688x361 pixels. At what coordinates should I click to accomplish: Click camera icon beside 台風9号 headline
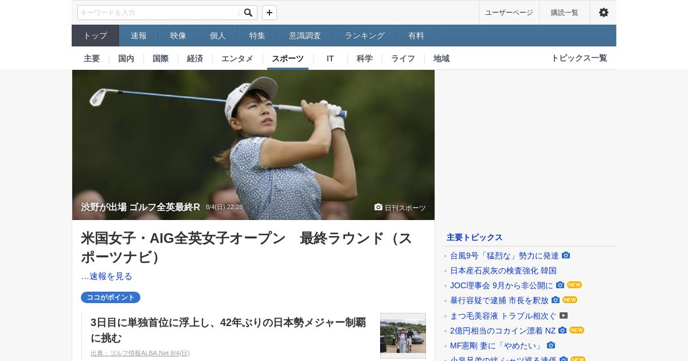click(566, 256)
